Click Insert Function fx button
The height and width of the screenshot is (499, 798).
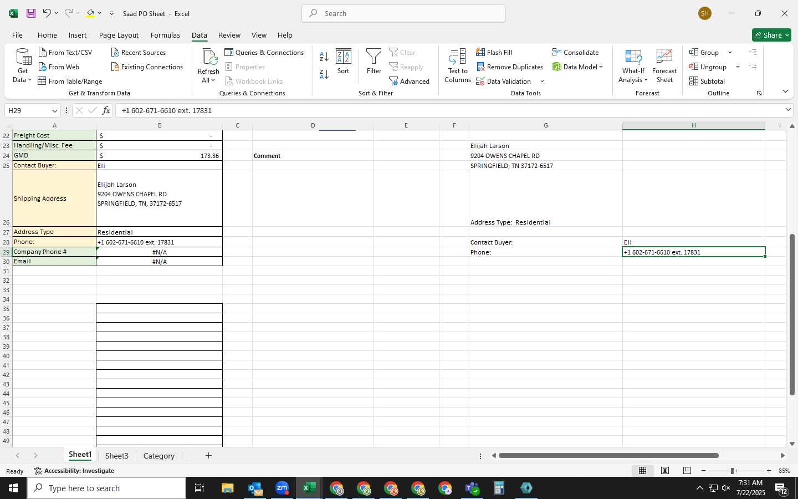pos(106,110)
